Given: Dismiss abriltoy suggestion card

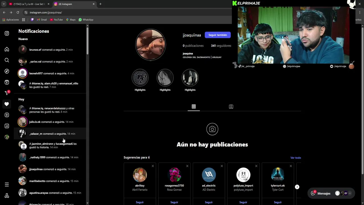Looking at the screenshot, I should [x=153, y=166].
